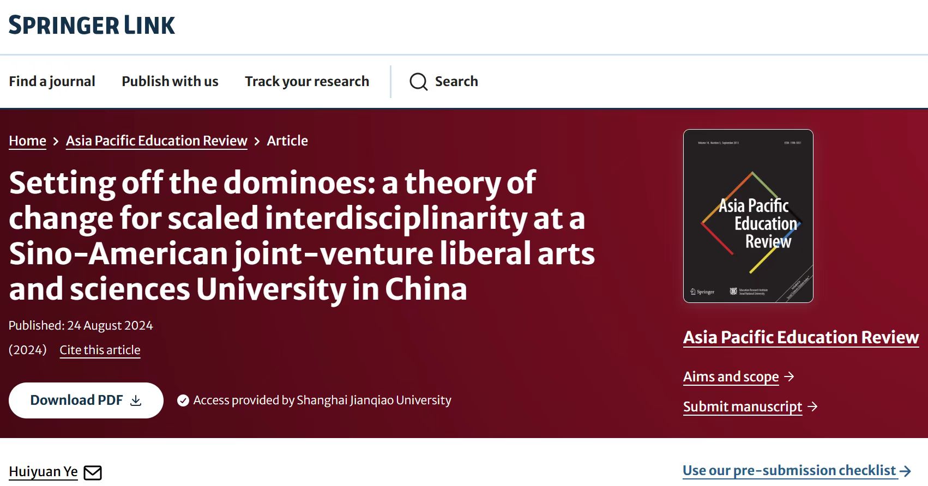This screenshot has width=928, height=486.
Task: Click the search magnifier icon
Action: click(418, 82)
